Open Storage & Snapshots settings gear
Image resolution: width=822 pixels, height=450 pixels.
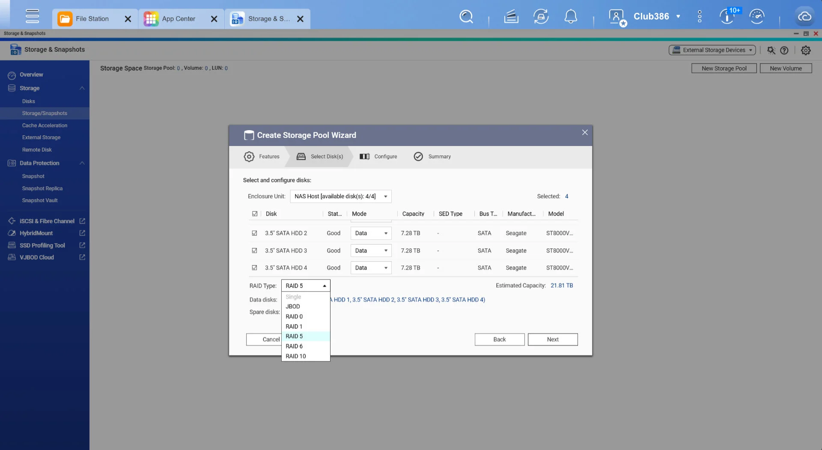806,50
